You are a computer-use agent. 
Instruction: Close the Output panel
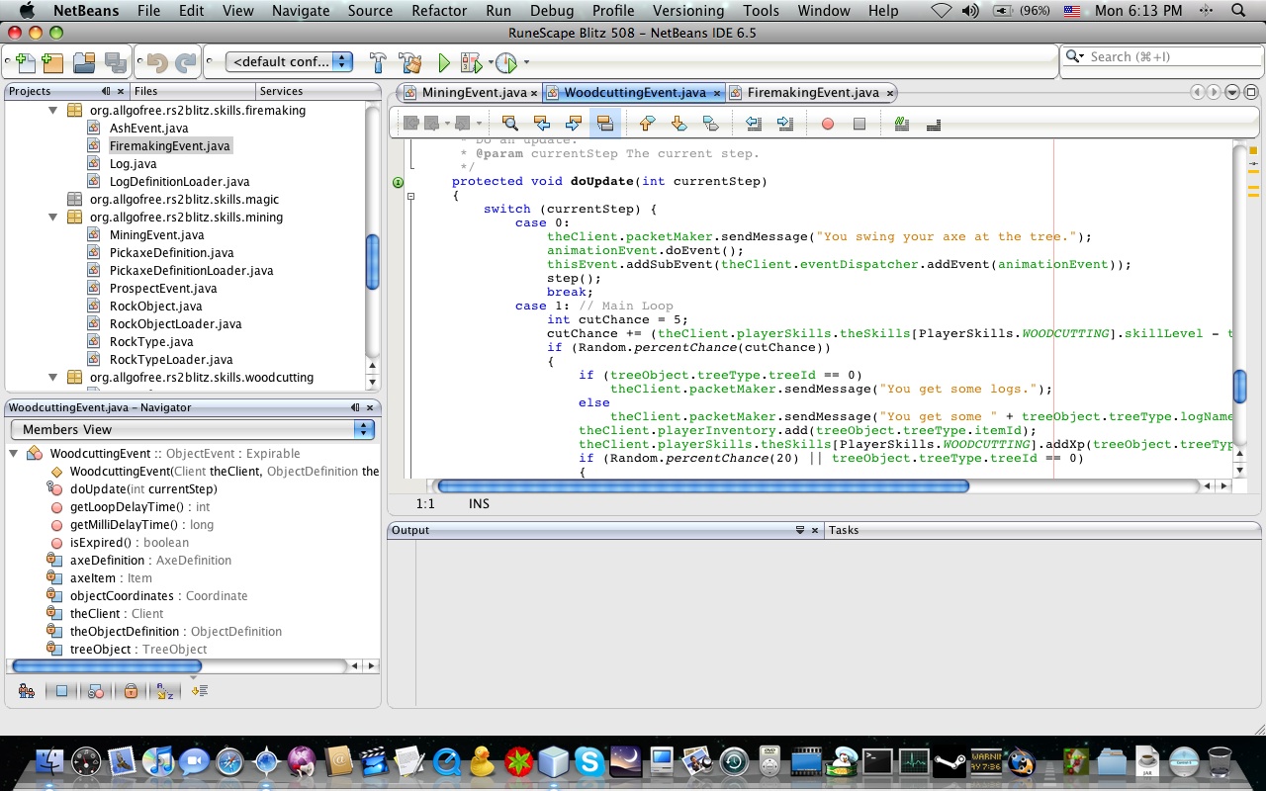[x=816, y=531]
